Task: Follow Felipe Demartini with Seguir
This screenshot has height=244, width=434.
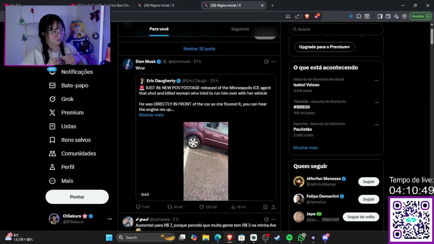Action: tap(369, 199)
